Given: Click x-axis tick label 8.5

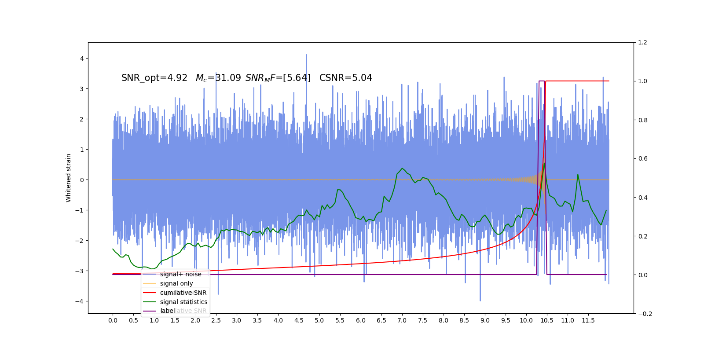Looking at the screenshot, I should click(x=464, y=320).
